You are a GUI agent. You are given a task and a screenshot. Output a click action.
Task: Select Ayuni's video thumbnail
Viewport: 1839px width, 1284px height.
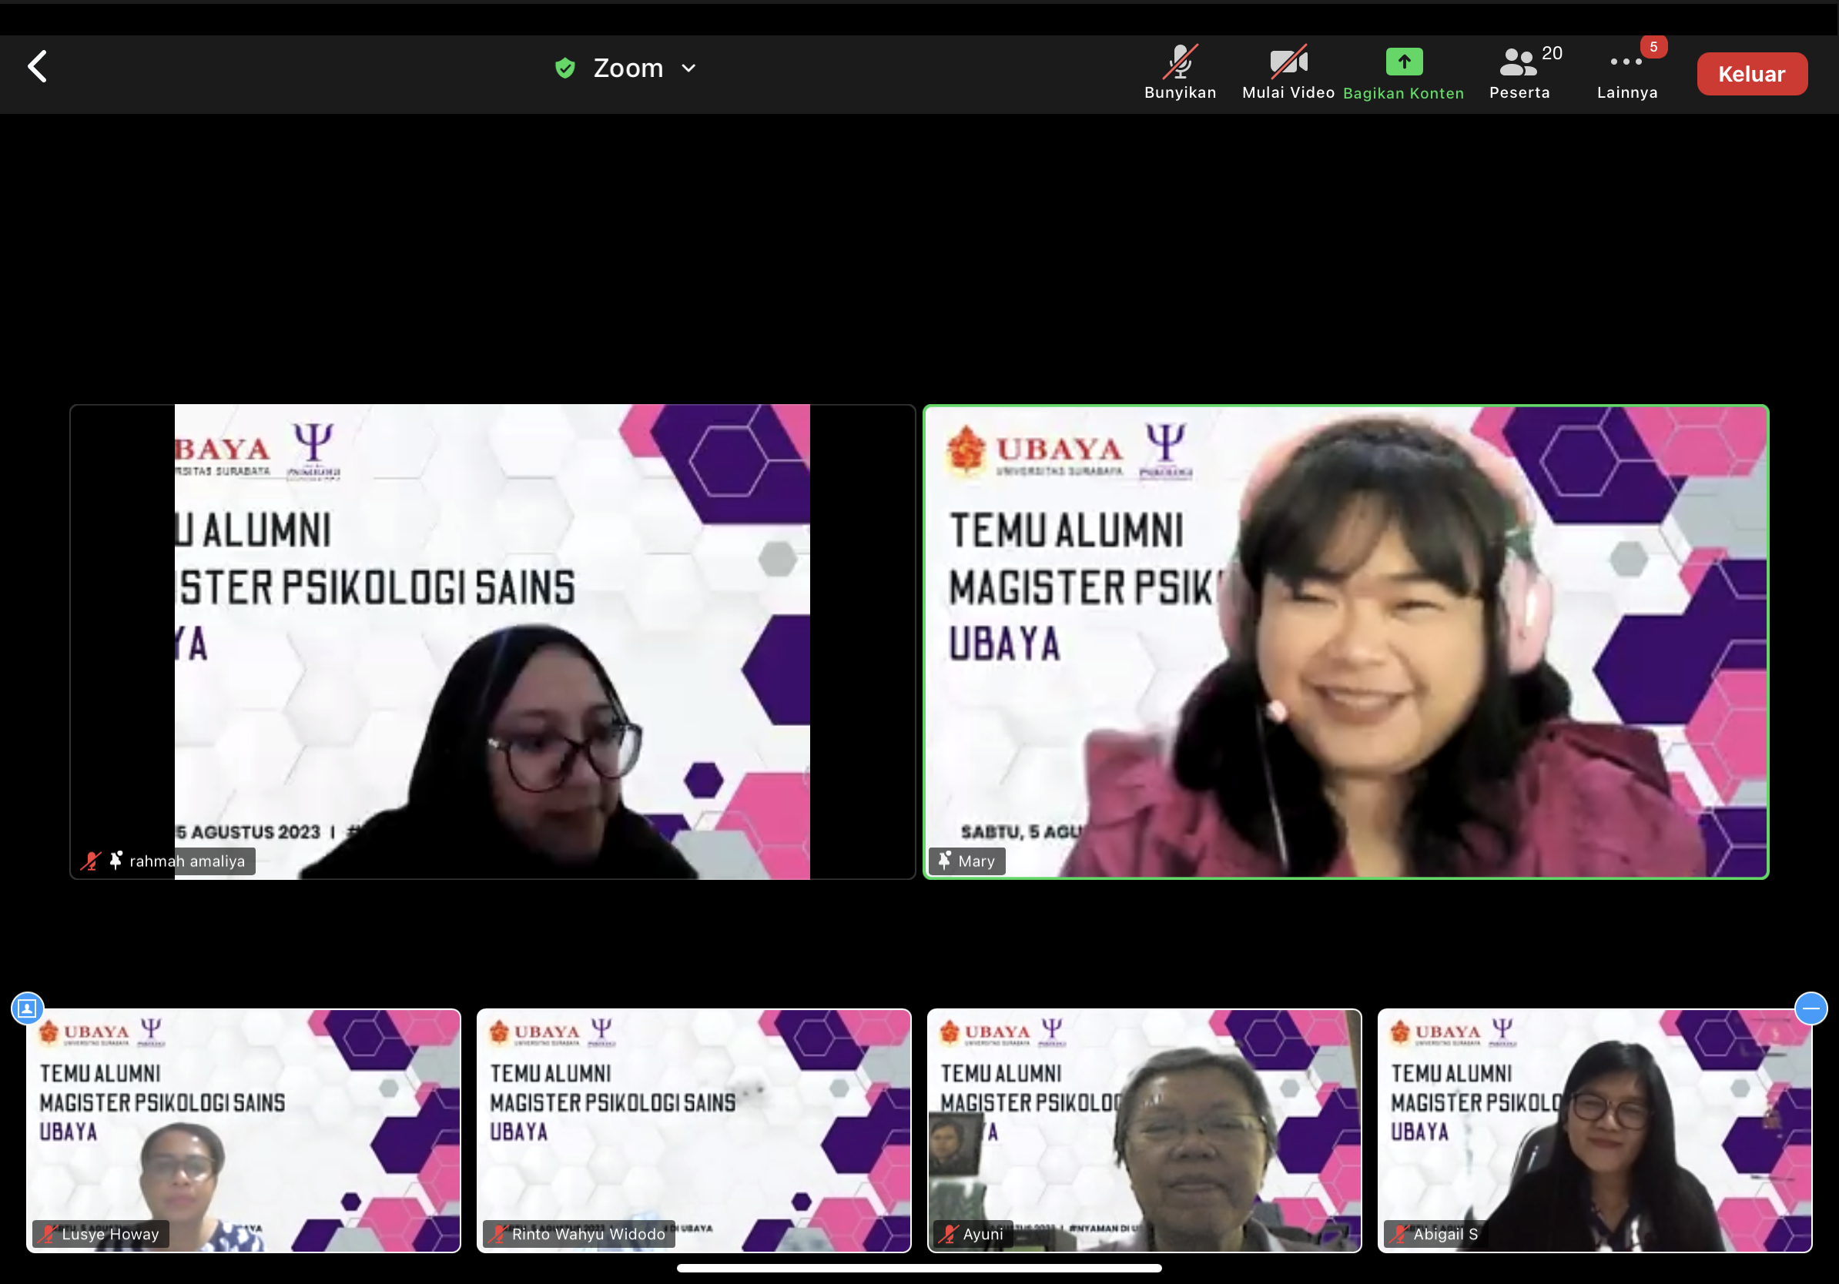pos(1144,1130)
